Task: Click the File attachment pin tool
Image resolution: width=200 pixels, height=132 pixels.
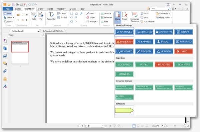Action: tap(41, 16)
